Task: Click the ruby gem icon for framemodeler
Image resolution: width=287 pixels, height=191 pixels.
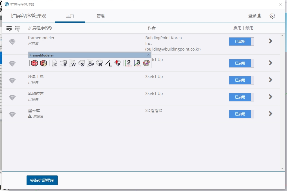Action: 12,42
